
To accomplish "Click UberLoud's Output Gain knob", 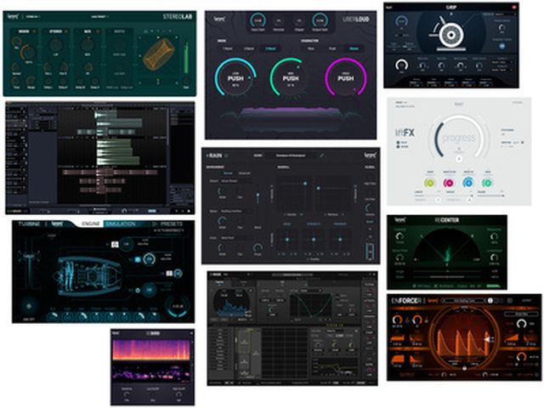I will (x=320, y=20).
